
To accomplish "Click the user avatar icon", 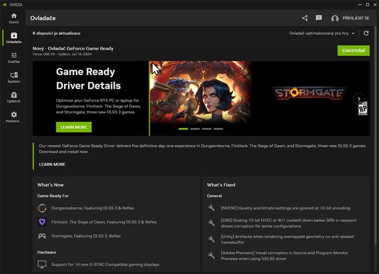I will (x=335, y=18).
